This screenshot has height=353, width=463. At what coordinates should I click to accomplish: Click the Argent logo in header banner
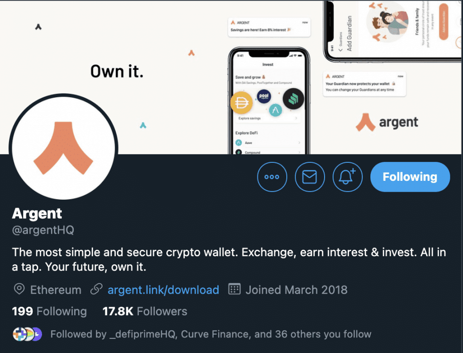pyautogui.click(x=386, y=122)
